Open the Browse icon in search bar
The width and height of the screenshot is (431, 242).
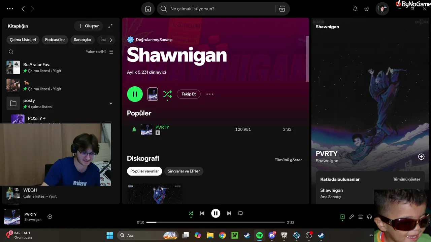pyautogui.click(x=282, y=9)
